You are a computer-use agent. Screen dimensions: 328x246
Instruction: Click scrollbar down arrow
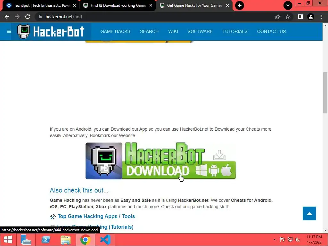325,230
